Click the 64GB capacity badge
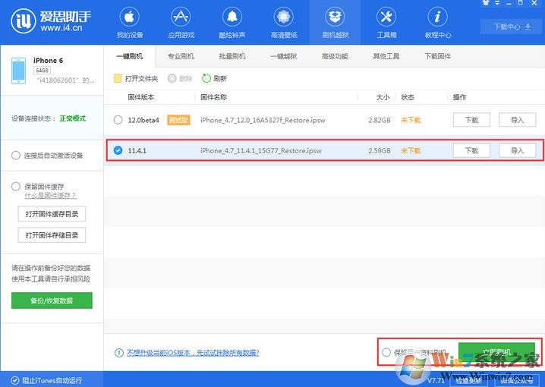Image resolution: width=545 pixels, height=387 pixels. point(42,71)
